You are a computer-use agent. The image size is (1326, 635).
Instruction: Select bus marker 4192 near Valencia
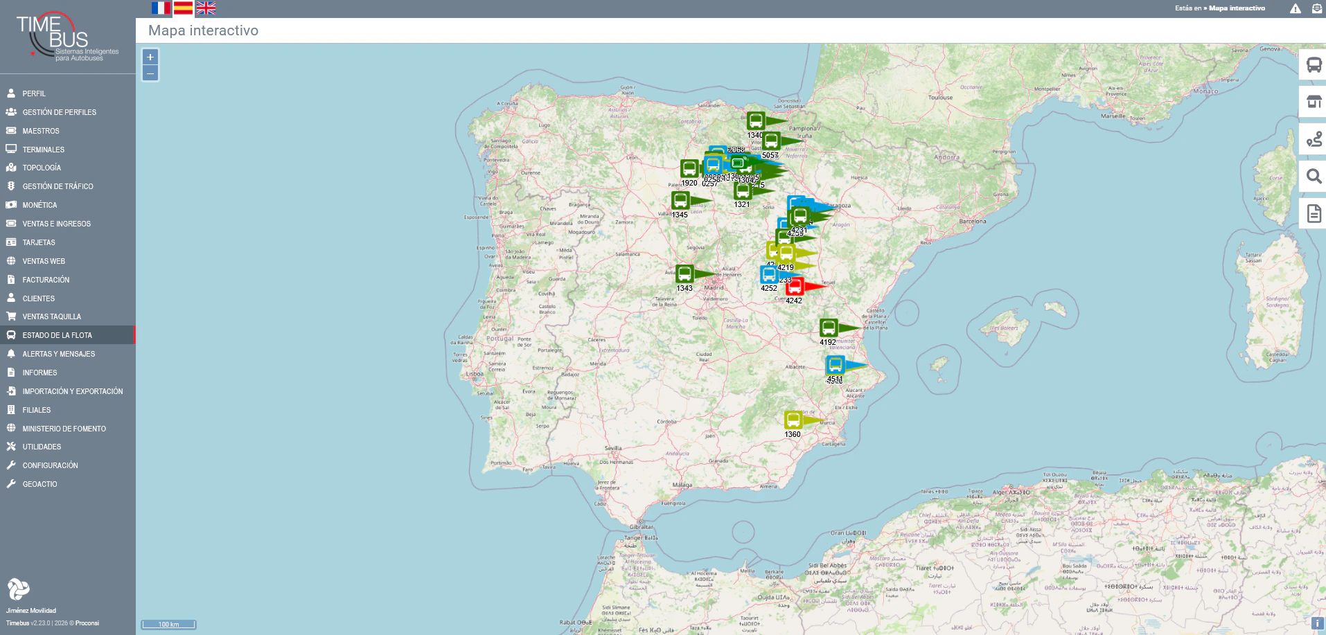coord(829,328)
